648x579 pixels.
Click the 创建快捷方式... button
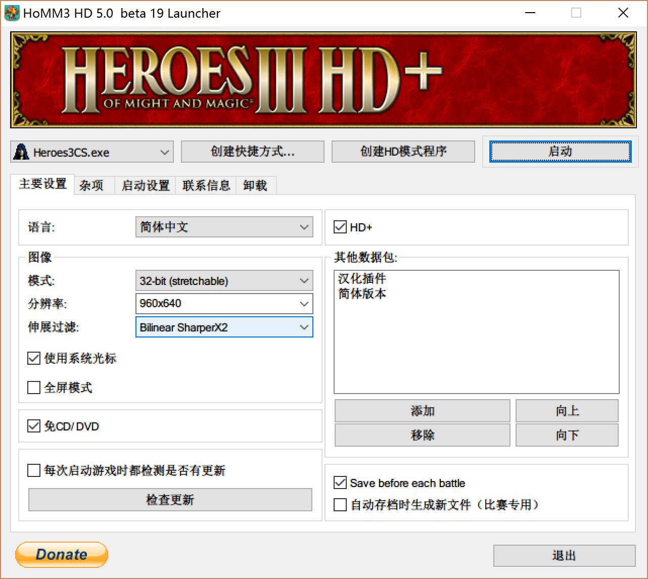(x=252, y=152)
